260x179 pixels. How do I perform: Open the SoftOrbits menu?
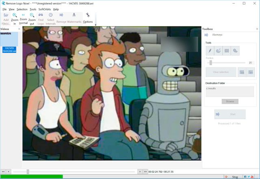pyautogui.click(x=45, y=9)
